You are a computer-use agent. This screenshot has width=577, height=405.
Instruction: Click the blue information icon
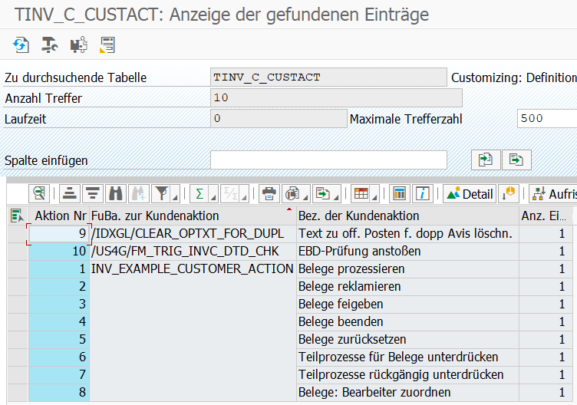(423, 194)
